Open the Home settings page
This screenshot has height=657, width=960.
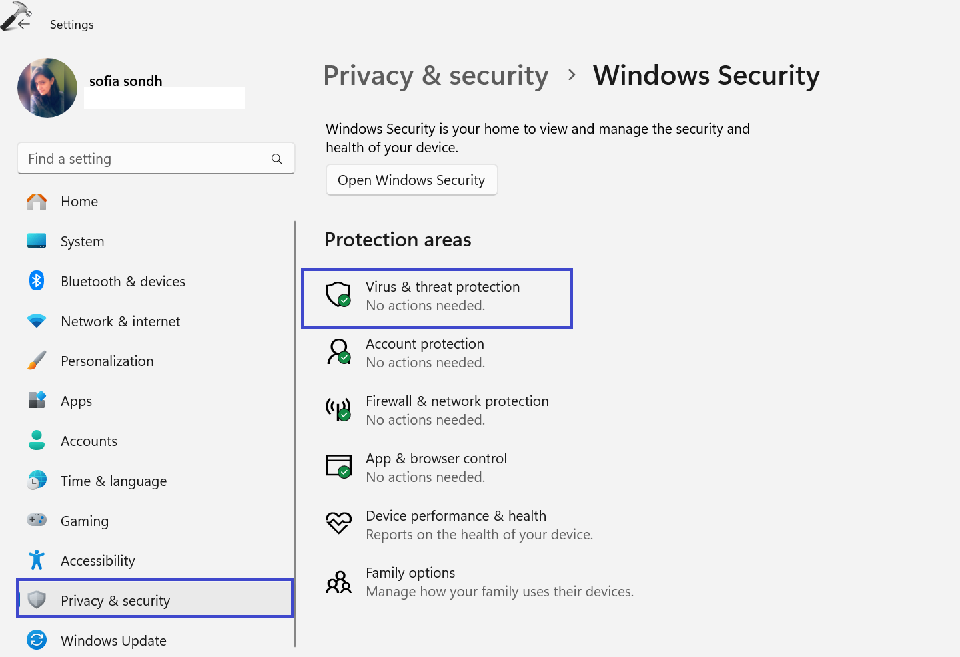pos(79,202)
